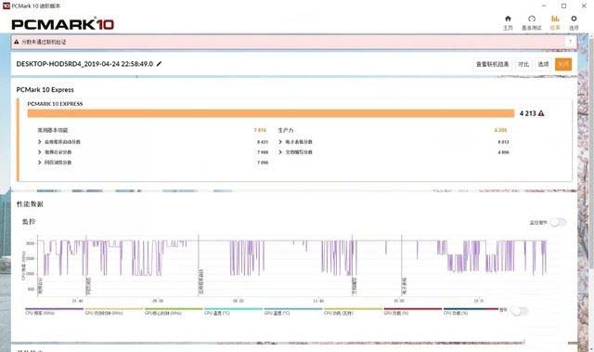Expand the pink banner with its arrow
594x352 pixels.
click(x=570, y=42)
